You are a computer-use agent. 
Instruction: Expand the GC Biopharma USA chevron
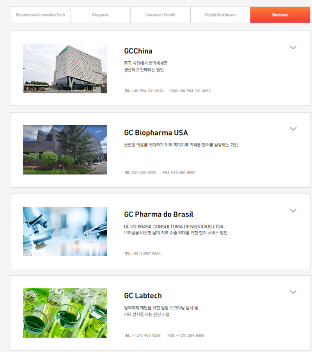tap(293, 129)
